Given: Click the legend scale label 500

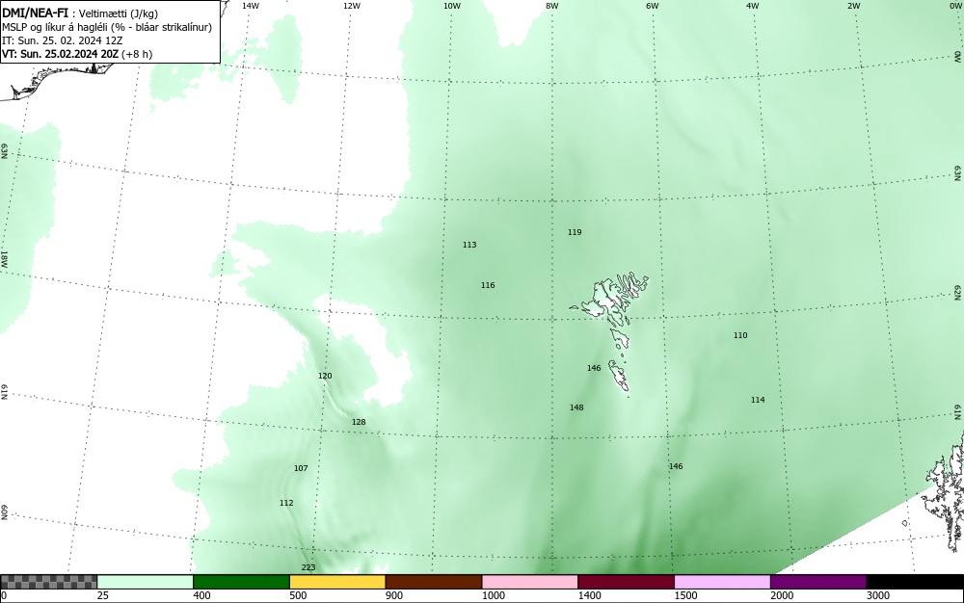Looking at the screenshot, I should click(x=298, y=595).
